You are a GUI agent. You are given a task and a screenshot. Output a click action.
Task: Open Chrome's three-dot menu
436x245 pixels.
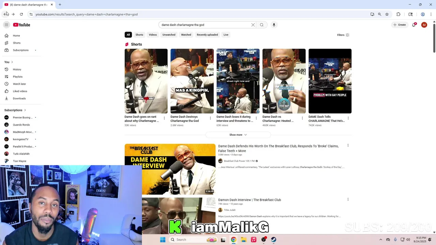coord(431,14)
